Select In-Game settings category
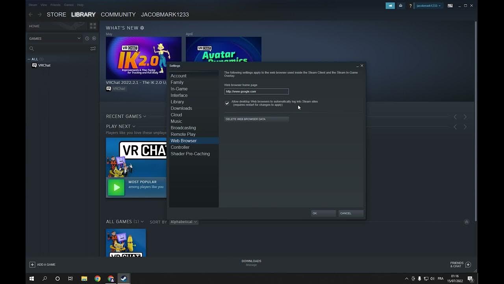 [194, 89]
